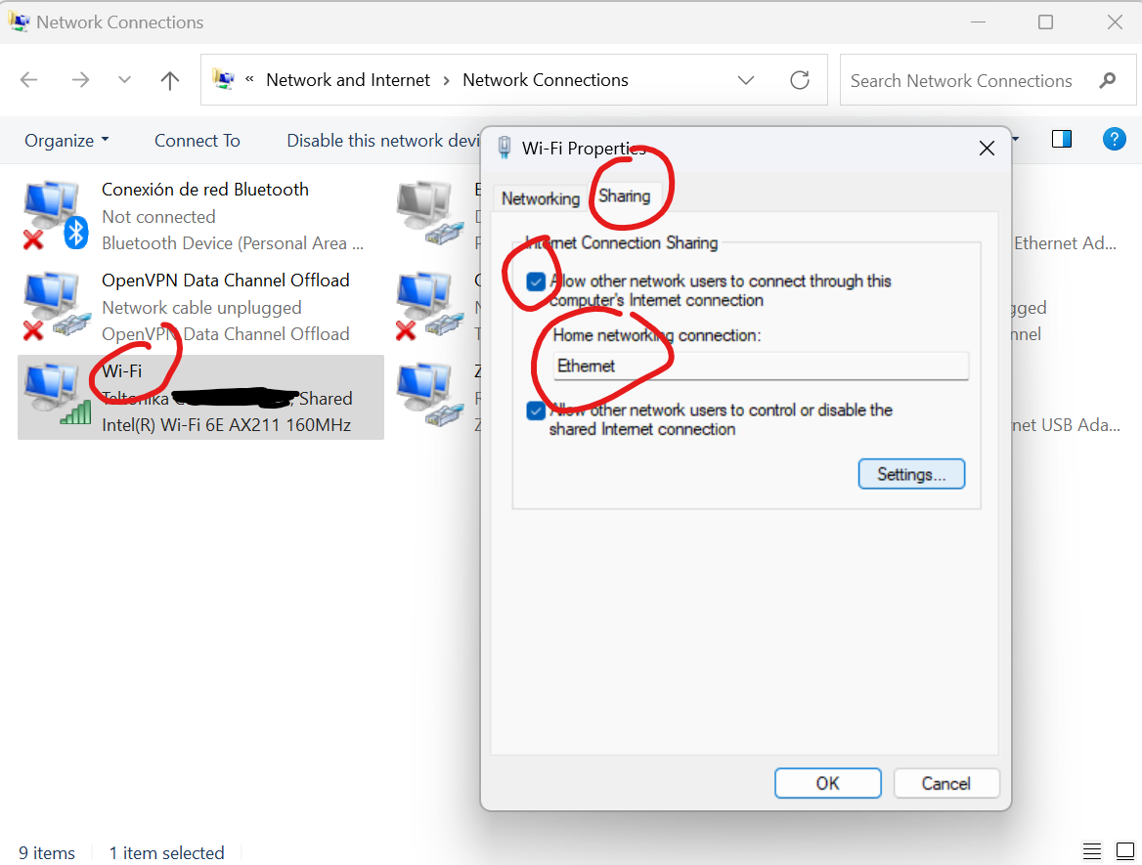Uncheck Allow other users to connect checkbox
Viewport: 1142px width, 865px height.
[x=536, y=282]
